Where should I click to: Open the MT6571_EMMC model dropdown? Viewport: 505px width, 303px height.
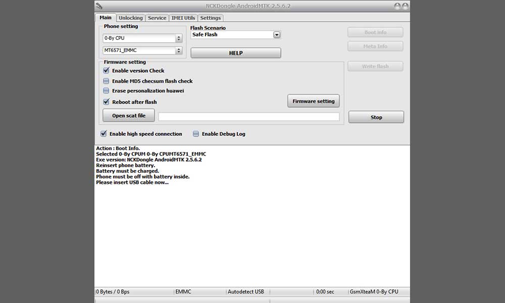143,50
